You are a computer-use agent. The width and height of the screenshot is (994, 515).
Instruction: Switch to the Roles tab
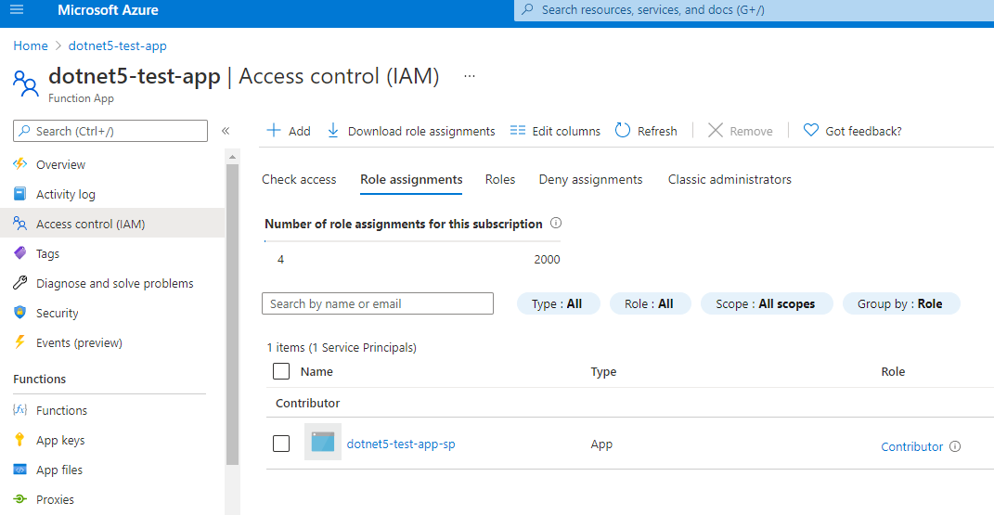pyautogui.click(x=500, y=179)
